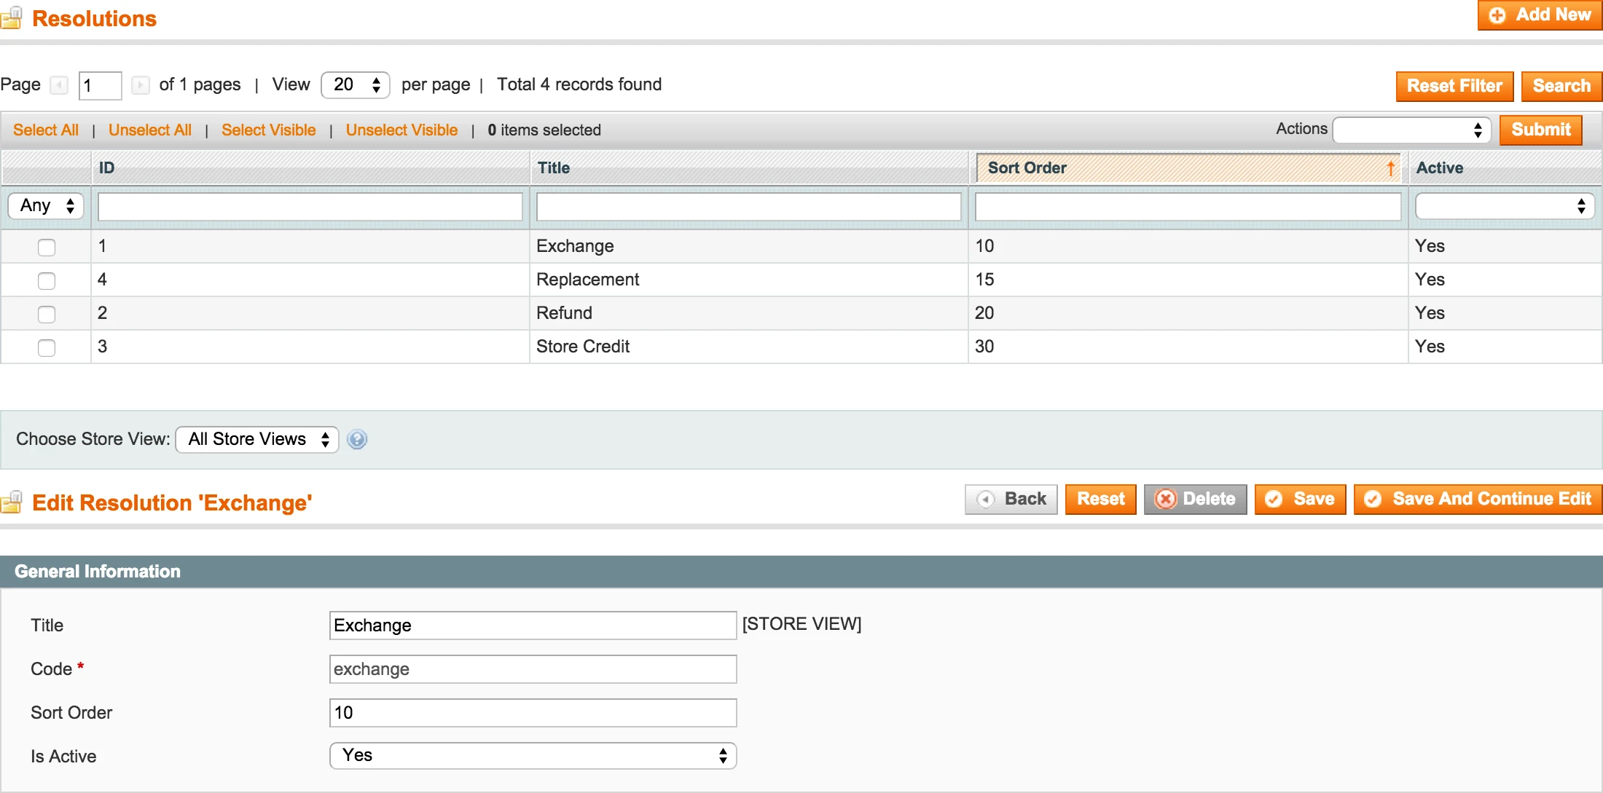1603x793 pixels.
Task: Change the Choose Store View dropdown
Action: point(256,439)
